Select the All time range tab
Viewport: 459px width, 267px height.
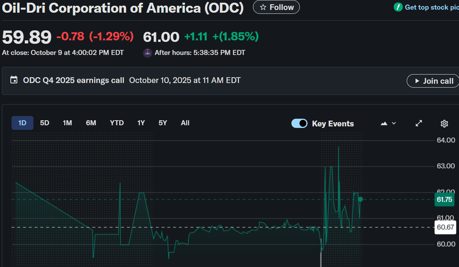point(185,123)
